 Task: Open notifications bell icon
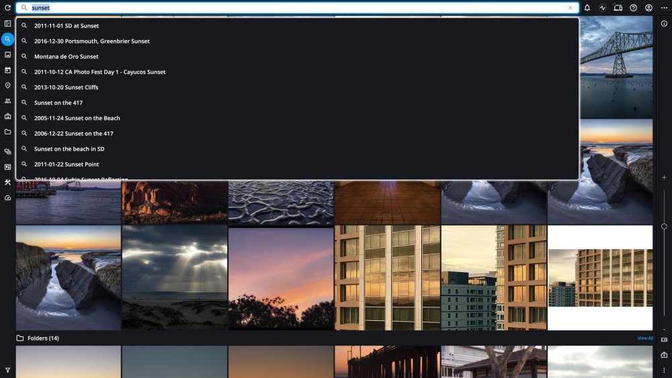tap(587, 7)
